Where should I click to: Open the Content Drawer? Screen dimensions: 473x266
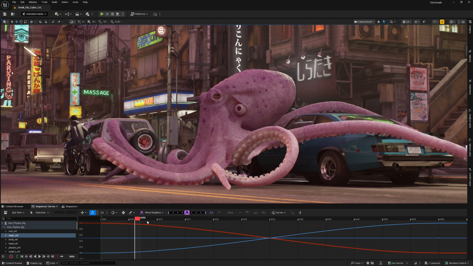(x=12, y=263)
